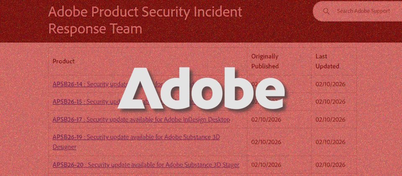Click the large white Adobe logo

tap(201, 88)
